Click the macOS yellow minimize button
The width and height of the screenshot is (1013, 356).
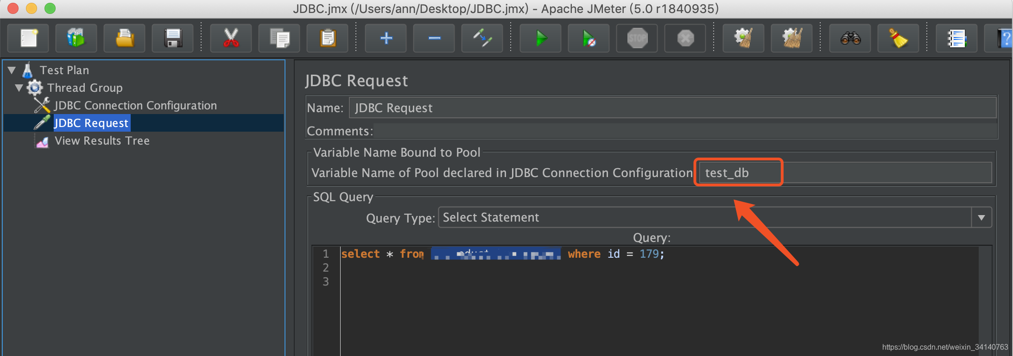click(32, 8)
